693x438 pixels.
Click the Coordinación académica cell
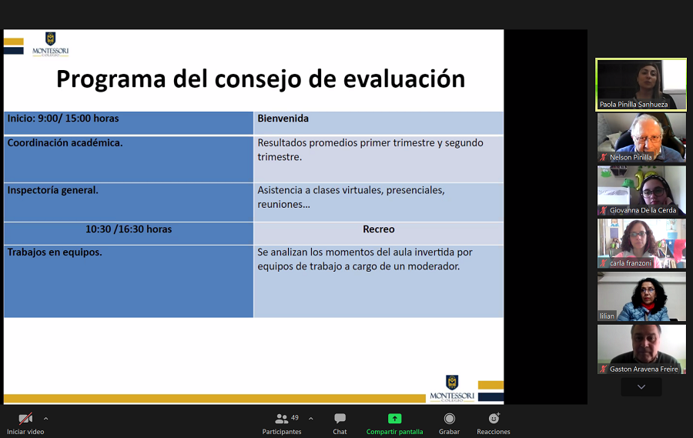129,159
